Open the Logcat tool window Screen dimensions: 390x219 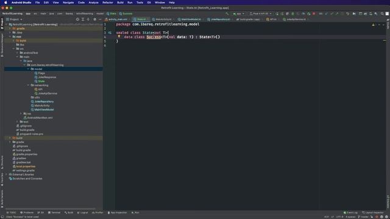[83, 213]
